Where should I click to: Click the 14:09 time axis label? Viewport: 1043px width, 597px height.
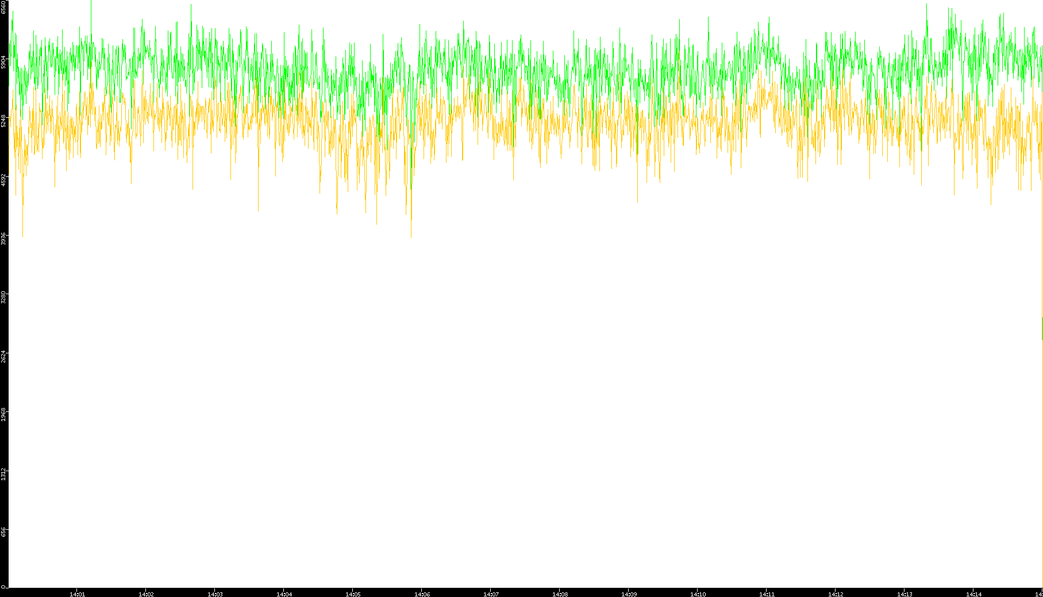[x=629, y=594]
